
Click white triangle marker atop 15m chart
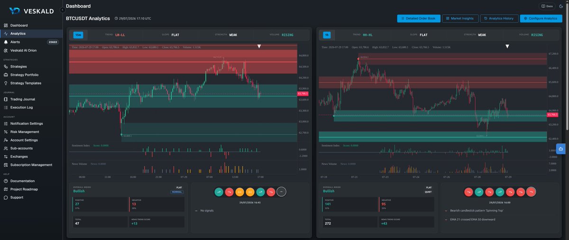(x=259, y=46)
